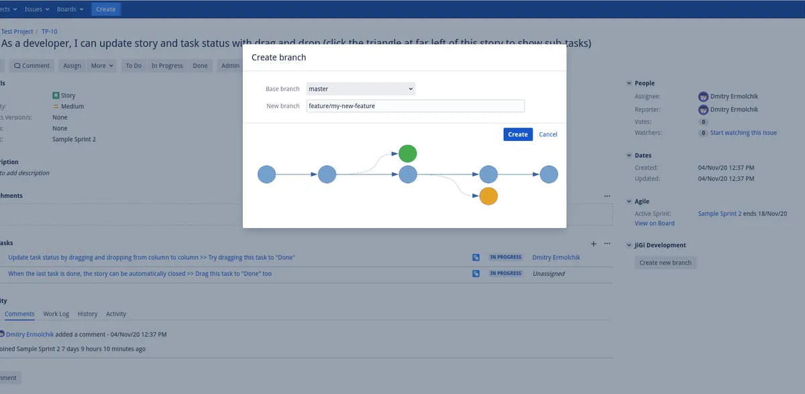Click the votes count badge
The width and height of the screenshot is (805, 394).
704,122
